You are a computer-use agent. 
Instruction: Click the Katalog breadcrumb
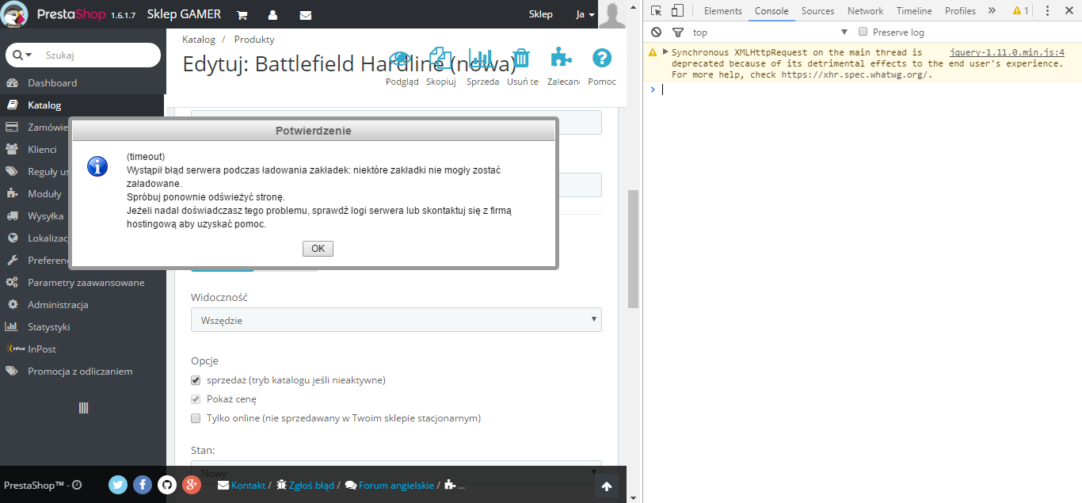tap(199, 40)
